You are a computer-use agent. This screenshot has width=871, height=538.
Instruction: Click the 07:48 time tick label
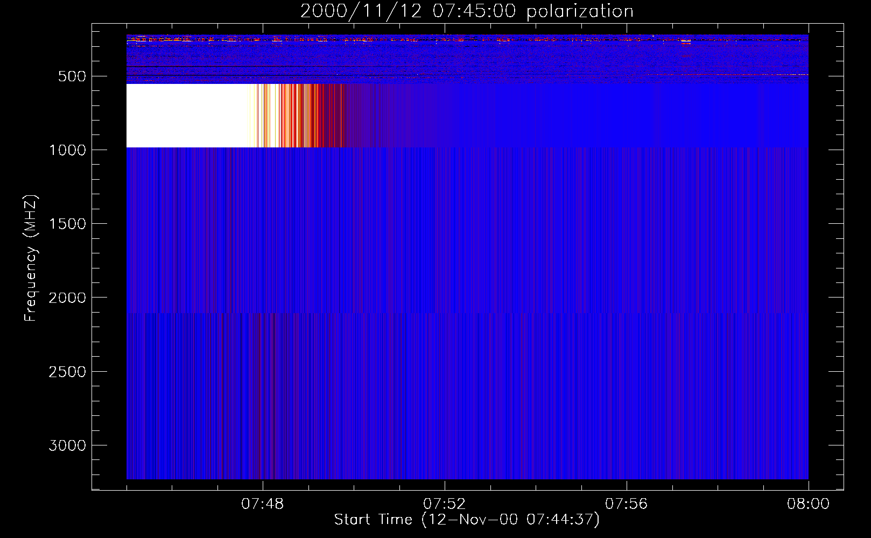263,504
